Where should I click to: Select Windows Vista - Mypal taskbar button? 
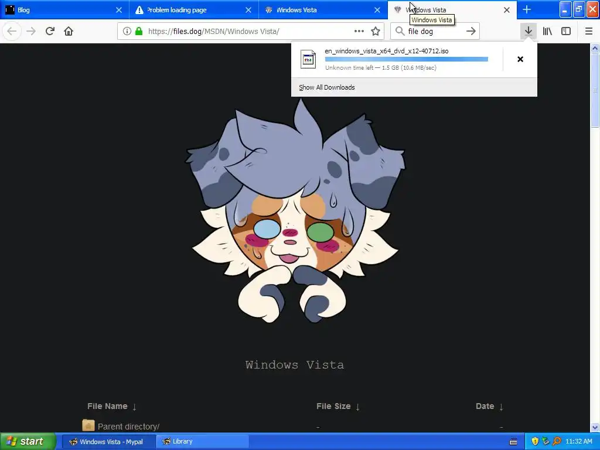[x=109, y=442]
